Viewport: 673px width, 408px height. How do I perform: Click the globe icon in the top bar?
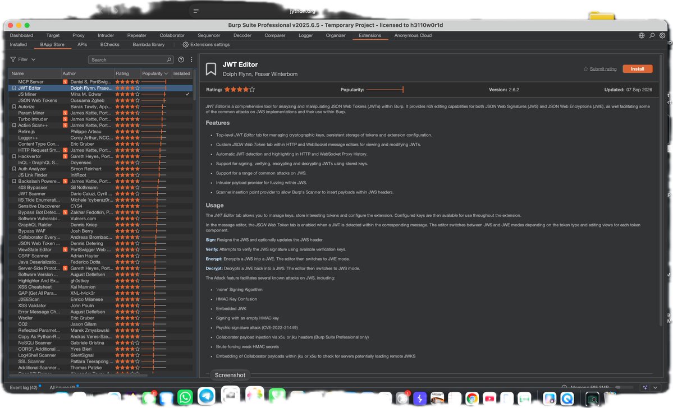[641, 35]
